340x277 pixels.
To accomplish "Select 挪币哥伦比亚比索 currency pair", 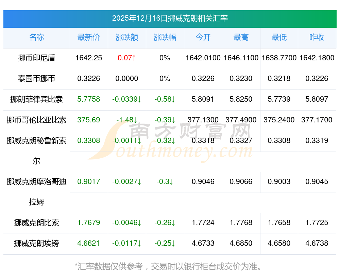I will pyautogui.click(x=36, y=120).
